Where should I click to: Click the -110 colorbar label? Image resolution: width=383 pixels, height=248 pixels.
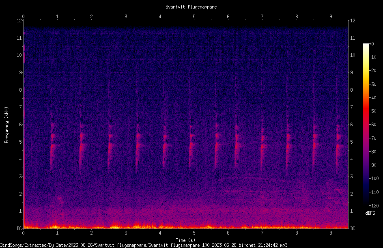click(374, 192)
